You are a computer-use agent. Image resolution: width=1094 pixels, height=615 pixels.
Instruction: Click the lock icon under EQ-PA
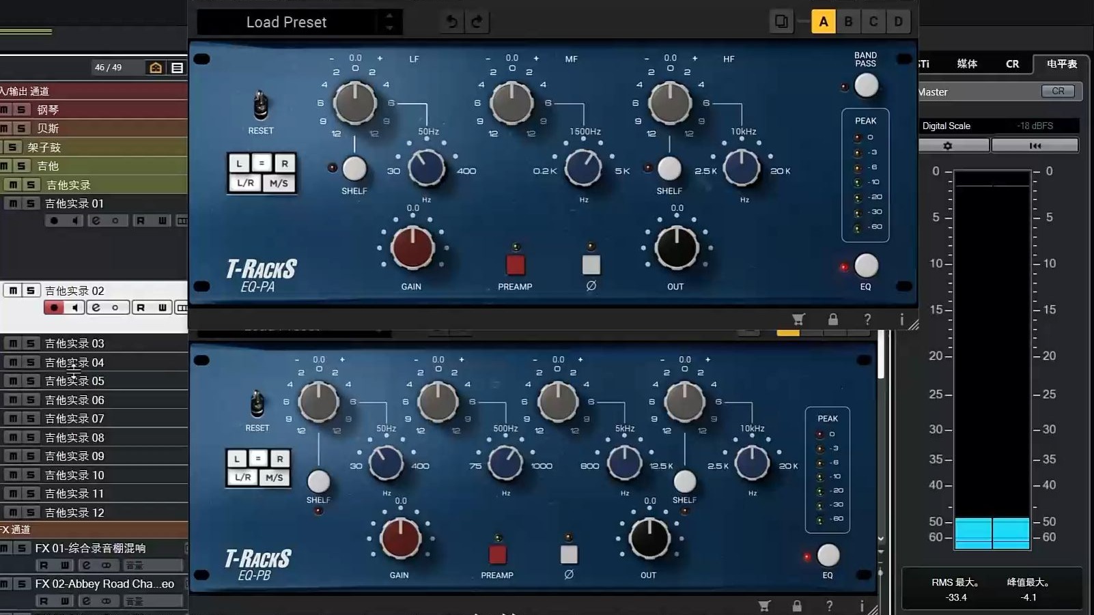click(833, 319)
